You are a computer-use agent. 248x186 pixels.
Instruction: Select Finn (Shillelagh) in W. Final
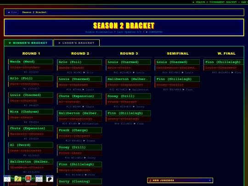tap(224, 62)
